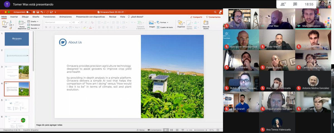
Task: Click the muted mic icon for Victor Martin
Action: point(263,47)
